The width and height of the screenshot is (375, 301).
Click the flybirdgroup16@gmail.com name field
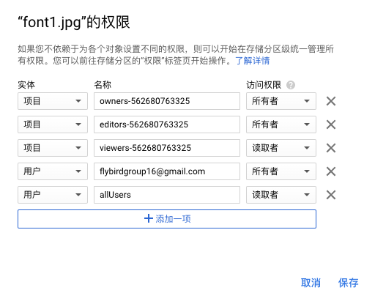pyautogui.click(x=167, y=171)
